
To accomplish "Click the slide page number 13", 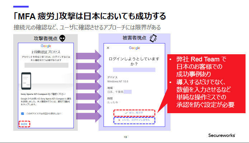I will (125, 137).
